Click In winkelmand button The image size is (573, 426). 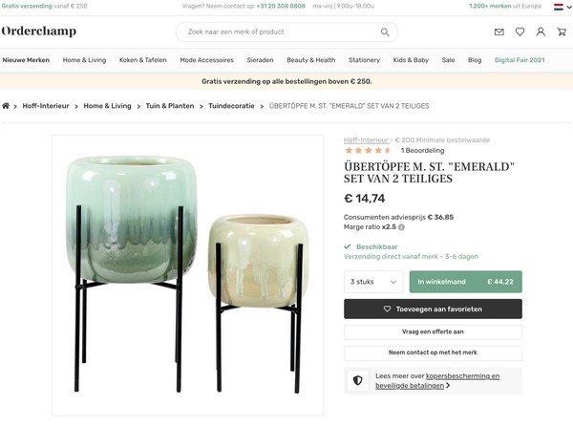(x=465, y=282)
